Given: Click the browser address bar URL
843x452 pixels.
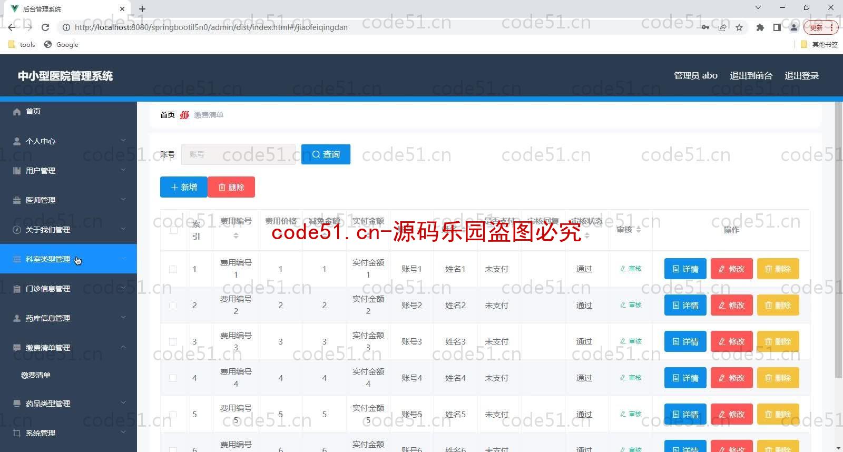Looking at the screenshot, I should [x=211, y=27].
